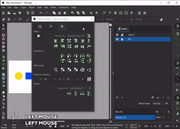Adjust the Opacity (%) slider
Screen dimensions: 180x129
point(135,117)
